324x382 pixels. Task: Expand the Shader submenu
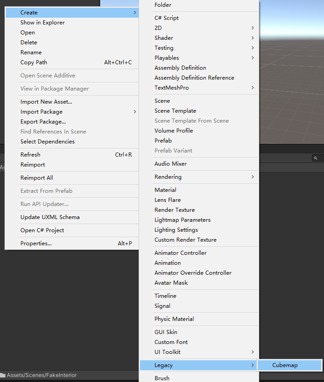[x=199, y=38]
